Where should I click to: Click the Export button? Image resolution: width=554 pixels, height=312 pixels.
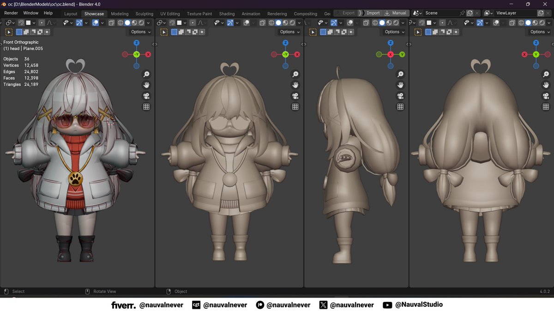pos(345,13)
